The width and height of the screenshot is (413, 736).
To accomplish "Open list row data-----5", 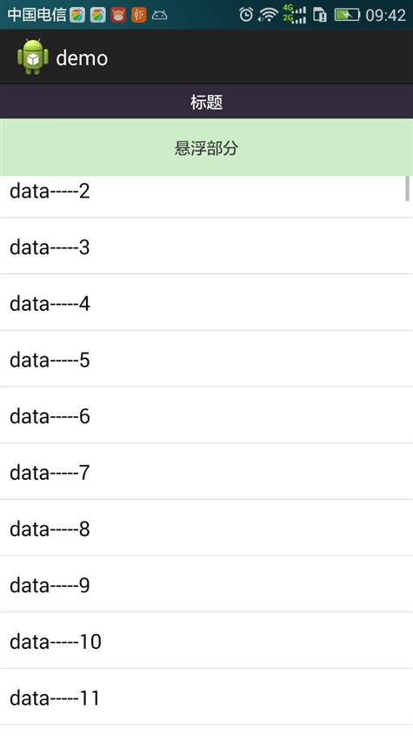I will click(x=206, y=359).
